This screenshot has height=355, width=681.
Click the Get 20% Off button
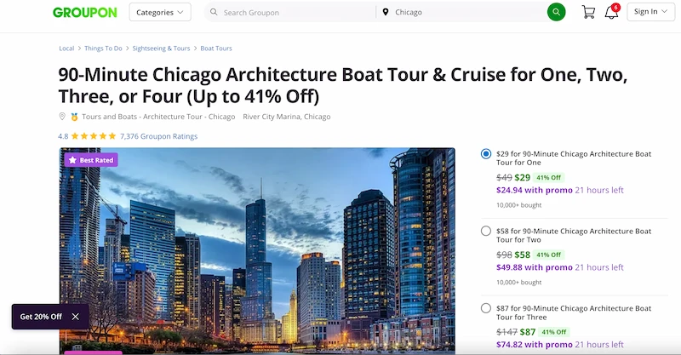[x=41, y=317]
